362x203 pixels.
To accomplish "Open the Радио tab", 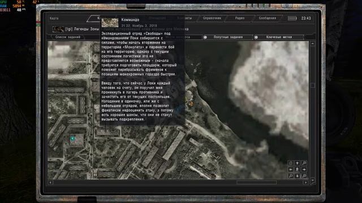I will click(240, 18).
